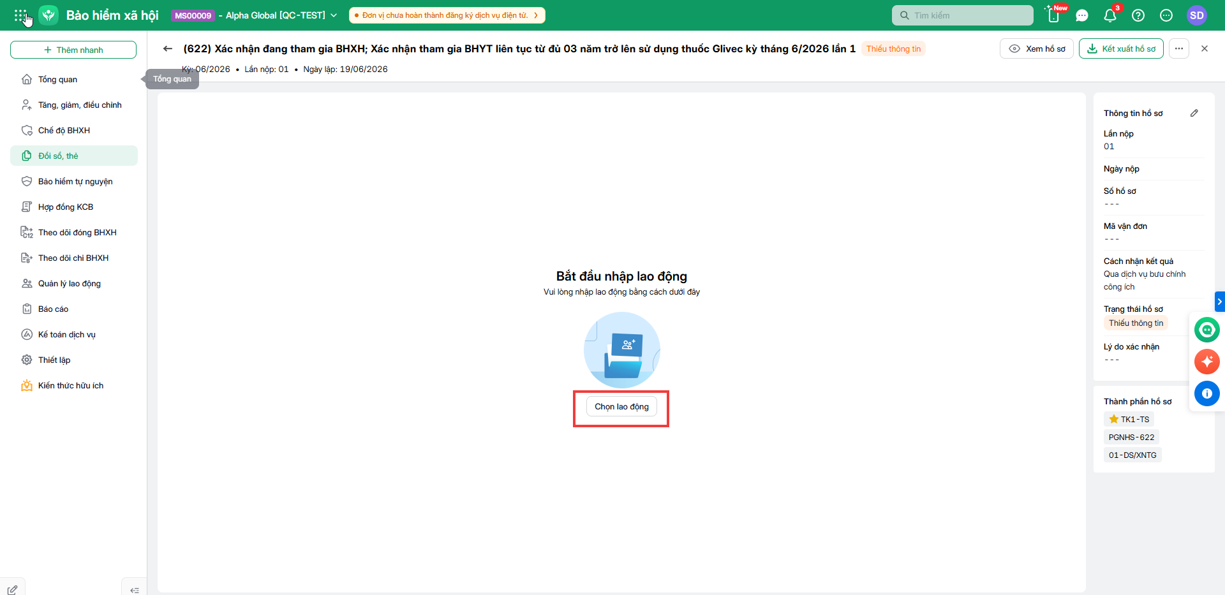The width and height of the screenshot is (1225, 595).
Task: Open Quản lý lao động menu
Action: click(74, 283)
